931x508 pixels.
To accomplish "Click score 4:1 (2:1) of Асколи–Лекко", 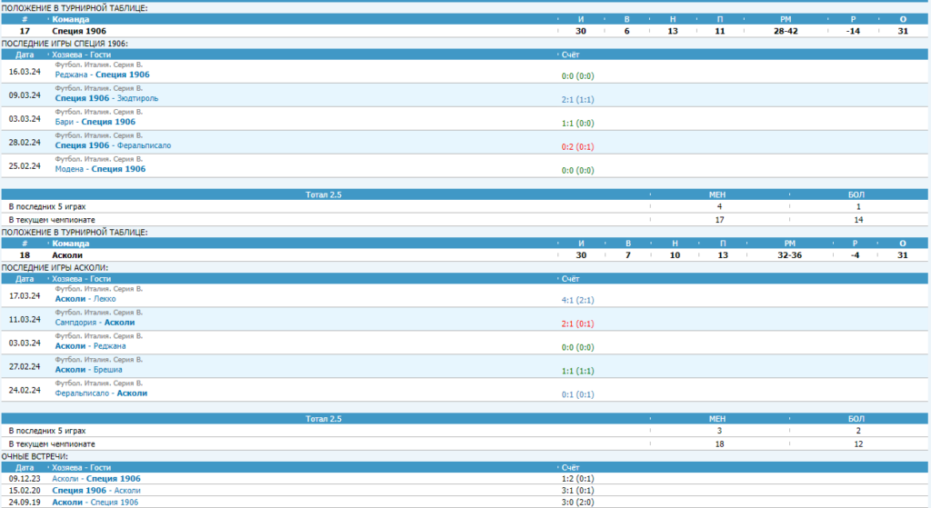I will tap(577, 300).
